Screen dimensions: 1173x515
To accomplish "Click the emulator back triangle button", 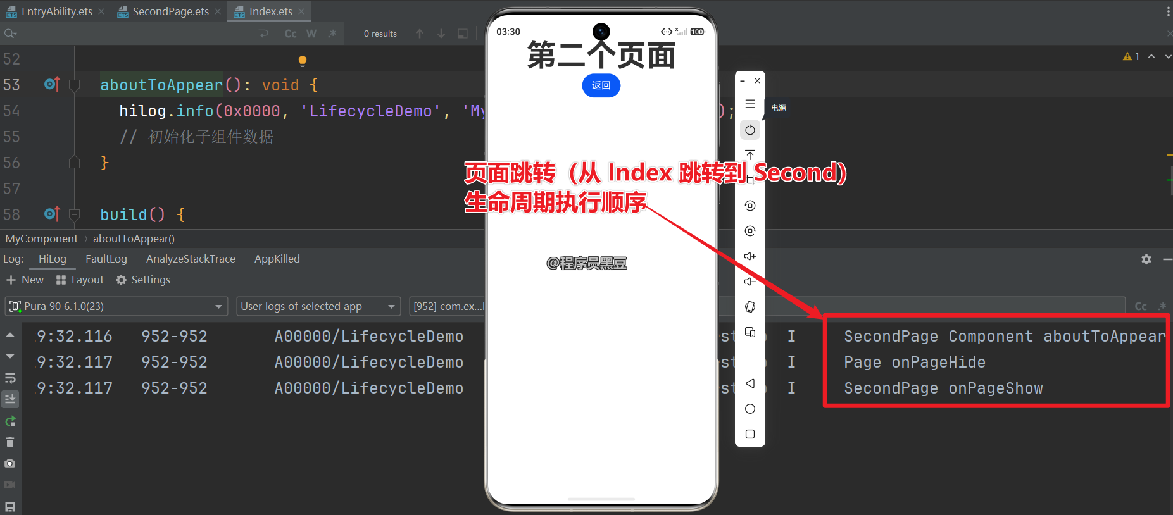I will click(x=750, y=383).
